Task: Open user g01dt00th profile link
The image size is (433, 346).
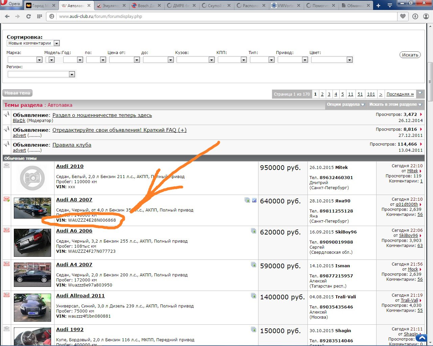Action: pyautogui.click(x=407, y=204)
